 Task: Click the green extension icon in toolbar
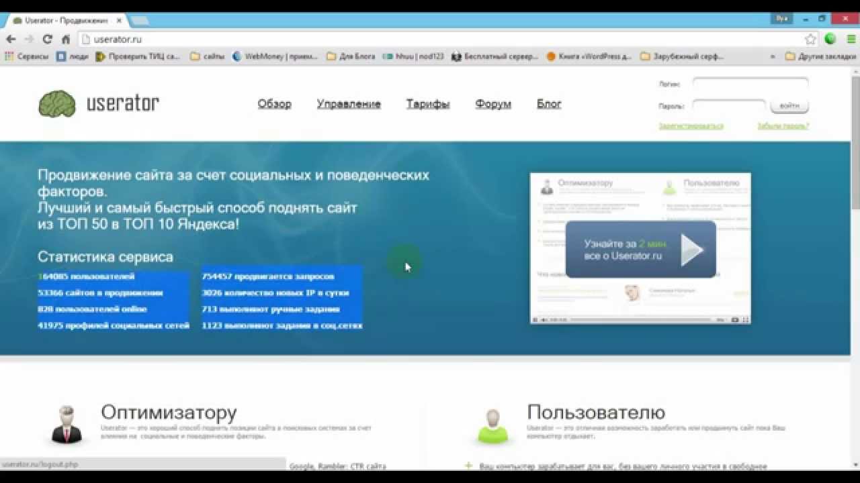(830, 39)
